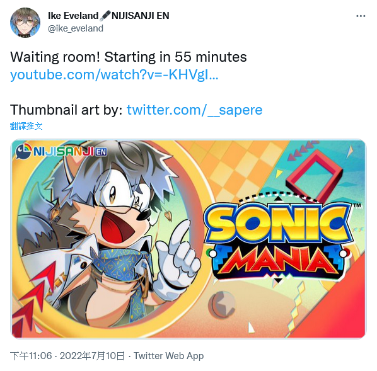Viewport: 377px width, 371px height.
Task: Click the NIJISANJI EN text in the display name
Action: pyautogui.click(x=141, y=16)
